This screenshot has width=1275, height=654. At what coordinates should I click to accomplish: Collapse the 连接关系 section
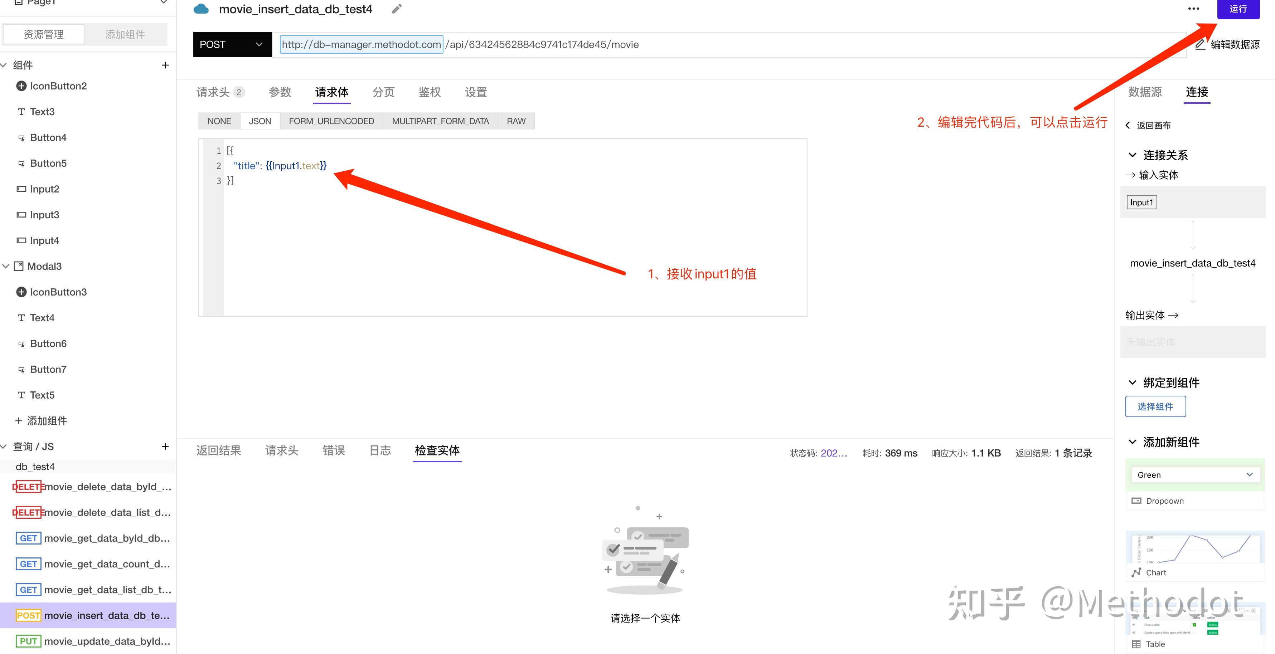tap(1133, 155)
